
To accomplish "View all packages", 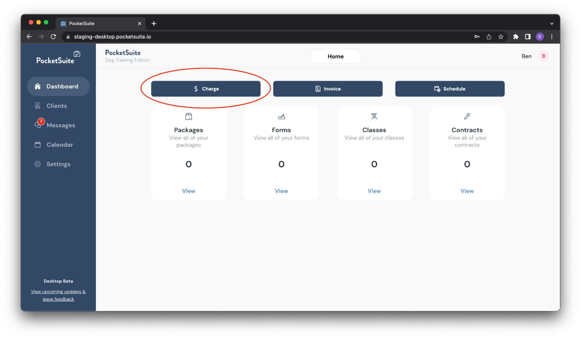I will [188, 191].
